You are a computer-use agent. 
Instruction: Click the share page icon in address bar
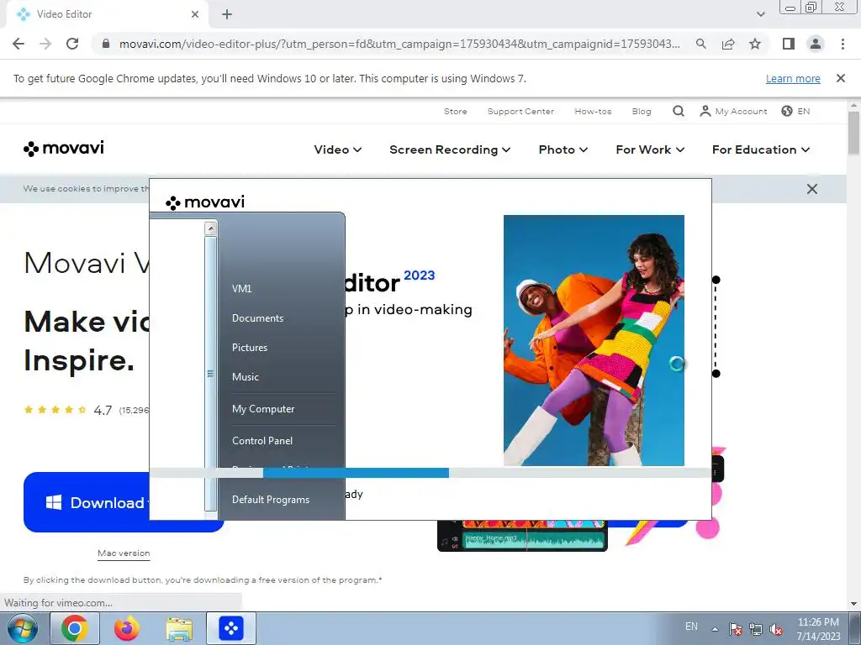[728, 44]
